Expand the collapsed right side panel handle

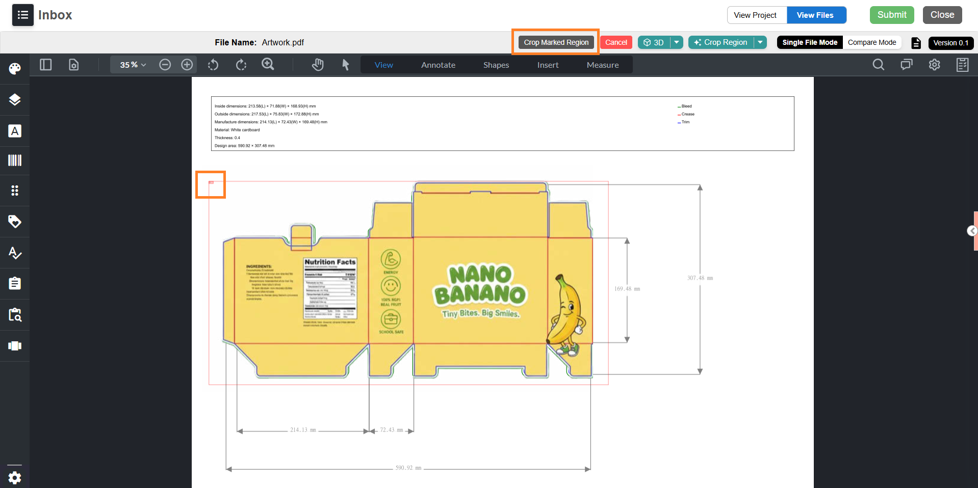972,231
